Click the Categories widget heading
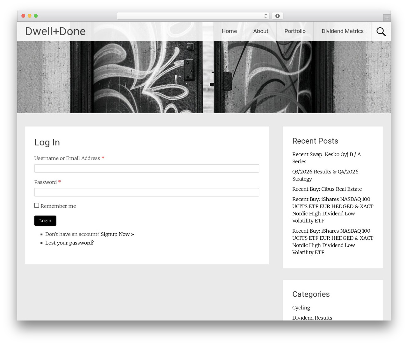The height and width of the screenshot is (345, 408). click(x=311, y=294)
